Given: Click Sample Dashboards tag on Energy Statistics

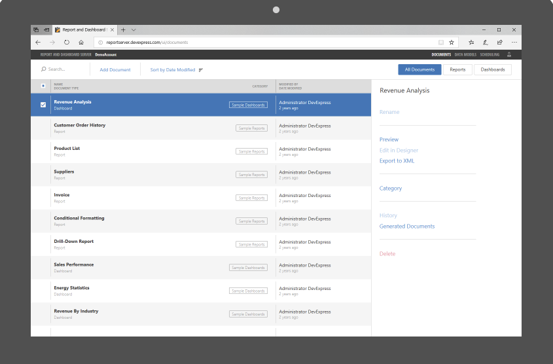Looking at the screenshot, I should point(248,291).
